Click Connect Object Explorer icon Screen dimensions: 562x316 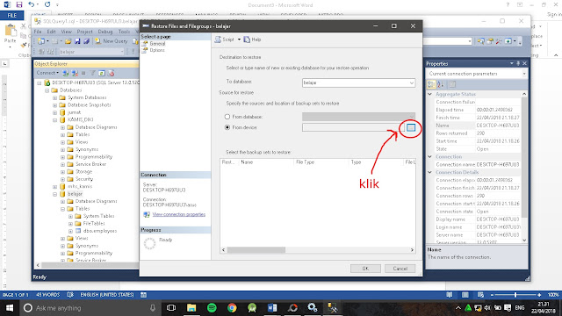pos(65,73)
